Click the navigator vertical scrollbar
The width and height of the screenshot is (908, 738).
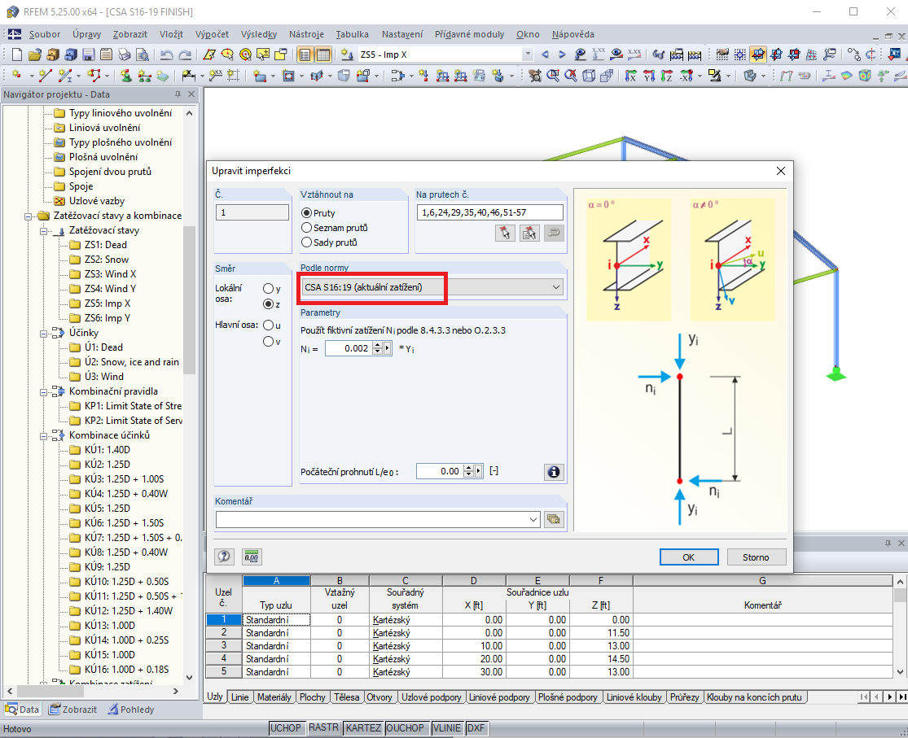190,298
